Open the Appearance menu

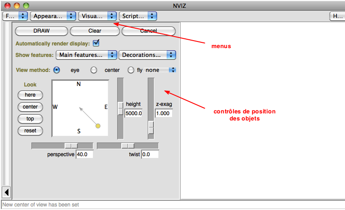tap(53, 16)
